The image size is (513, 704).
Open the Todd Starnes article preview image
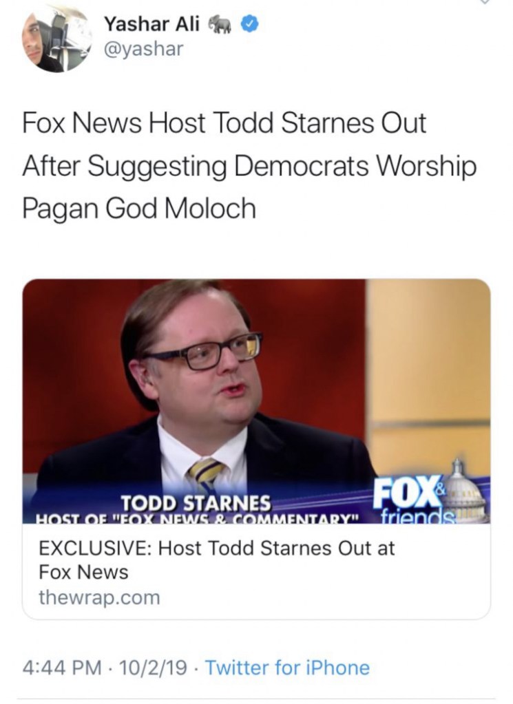[256, 401]
